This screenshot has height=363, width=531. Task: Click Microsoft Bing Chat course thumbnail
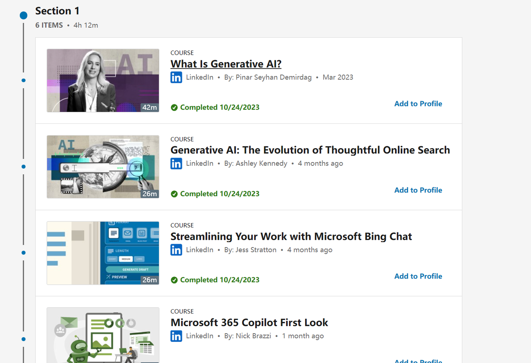tap(103, 253)
